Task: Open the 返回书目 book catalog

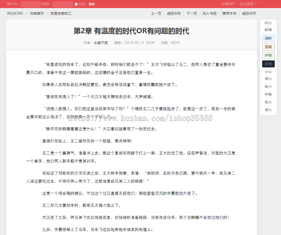Action: tap(174, 13)
